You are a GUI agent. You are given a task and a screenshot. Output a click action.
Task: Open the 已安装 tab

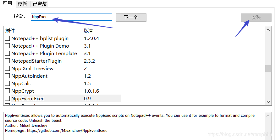click(39, 4)
